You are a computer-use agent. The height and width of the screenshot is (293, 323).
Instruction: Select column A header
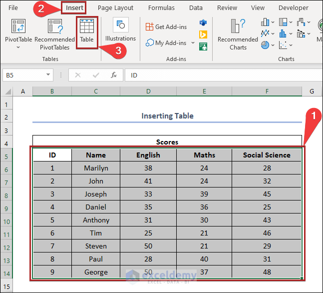tap(23, 91)
